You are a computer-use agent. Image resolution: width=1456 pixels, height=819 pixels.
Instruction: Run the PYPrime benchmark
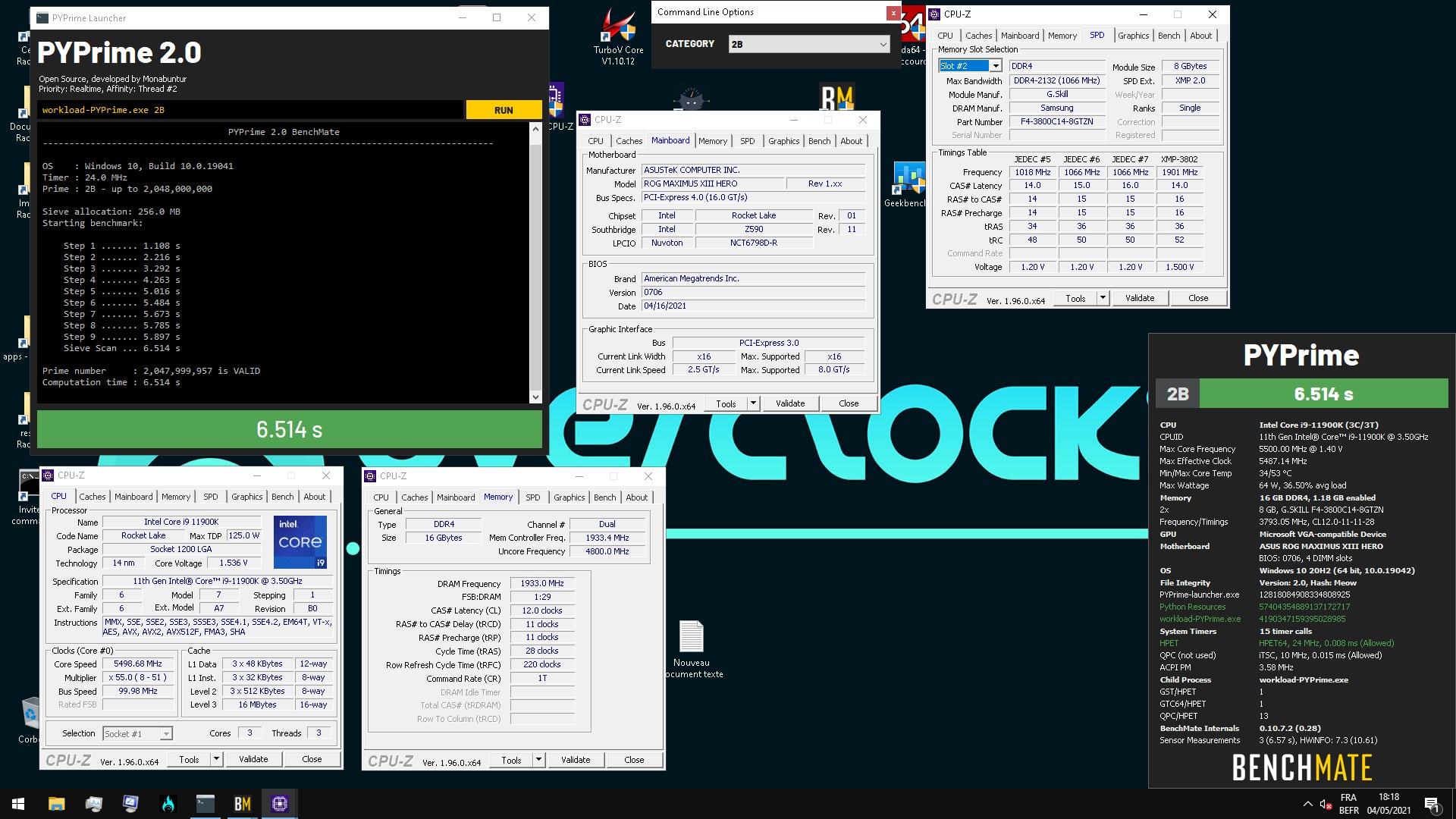[x=504, y=110]
